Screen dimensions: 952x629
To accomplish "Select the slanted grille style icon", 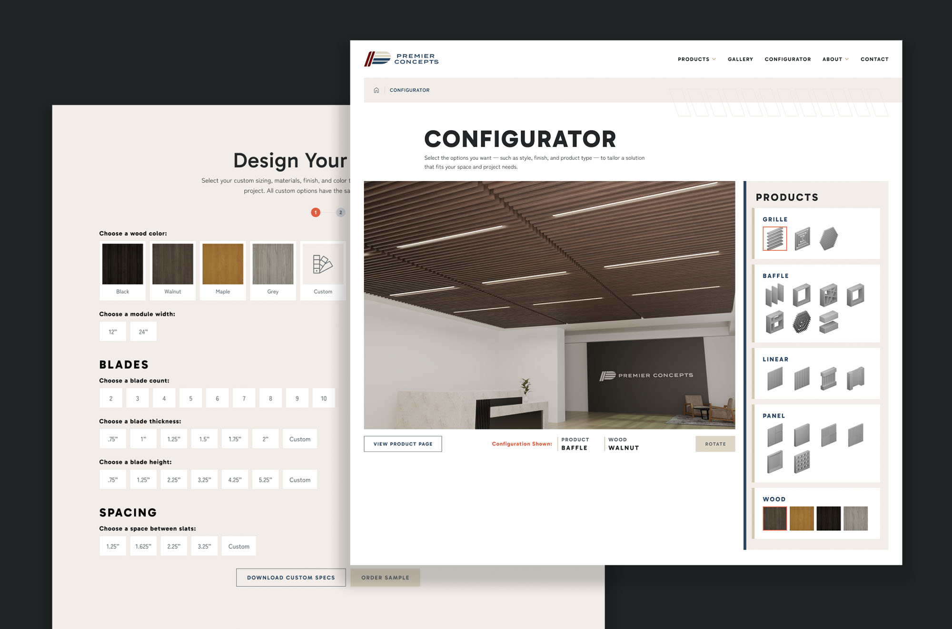I will point(775,238).
